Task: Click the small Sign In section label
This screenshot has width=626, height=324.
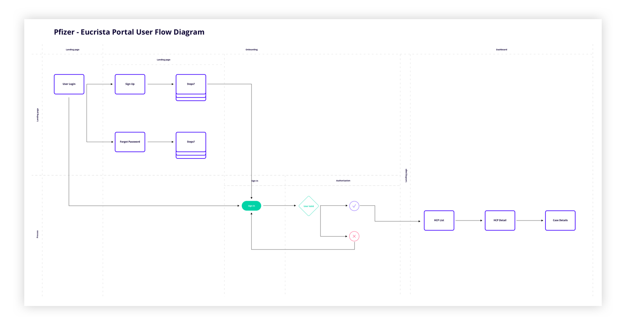Action: point(255,181)
